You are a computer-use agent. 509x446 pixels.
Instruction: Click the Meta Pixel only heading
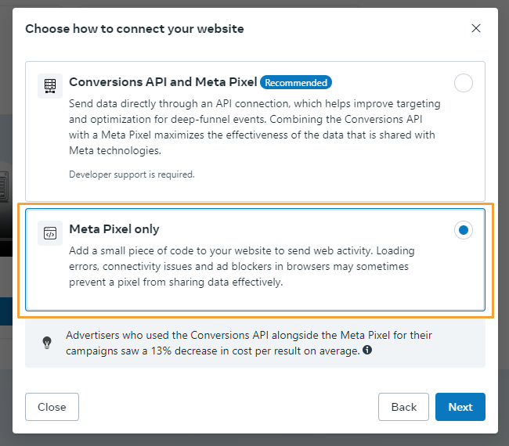[114, 229]
